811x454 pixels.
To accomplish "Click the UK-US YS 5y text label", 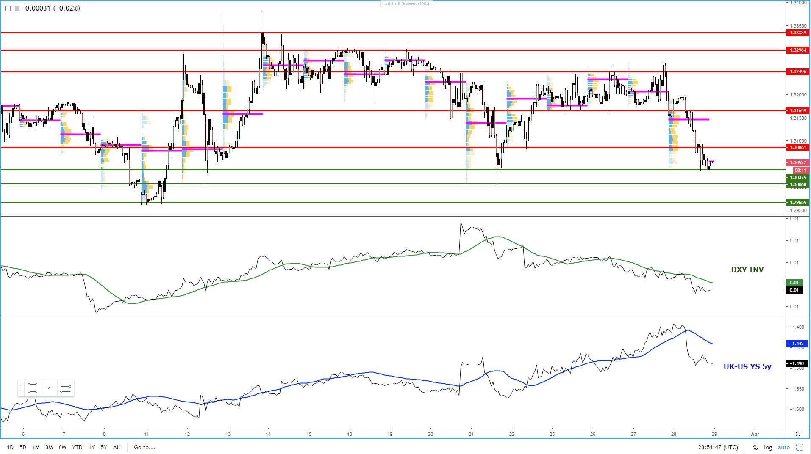I will [x=747, y=367].
